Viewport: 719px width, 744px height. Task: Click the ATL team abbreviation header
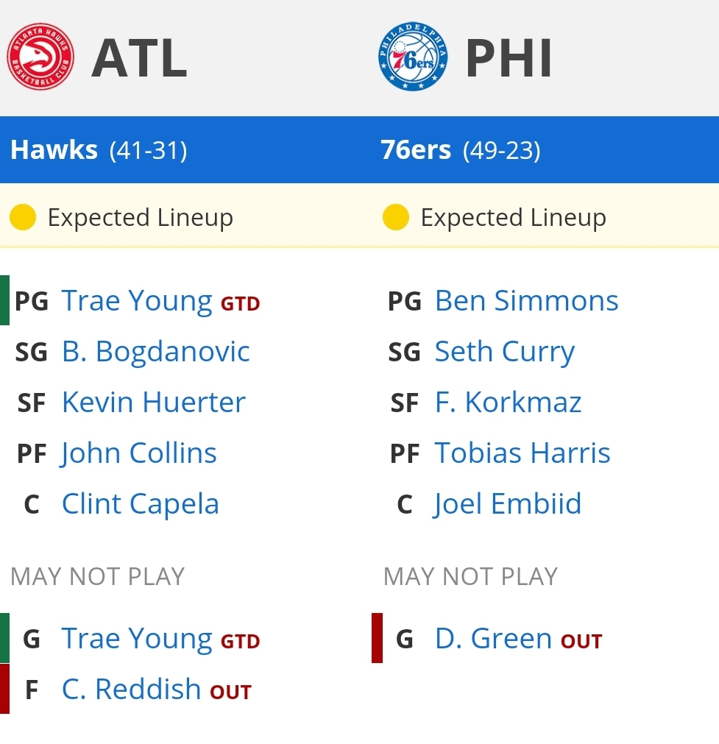click(x=140, y=58)
